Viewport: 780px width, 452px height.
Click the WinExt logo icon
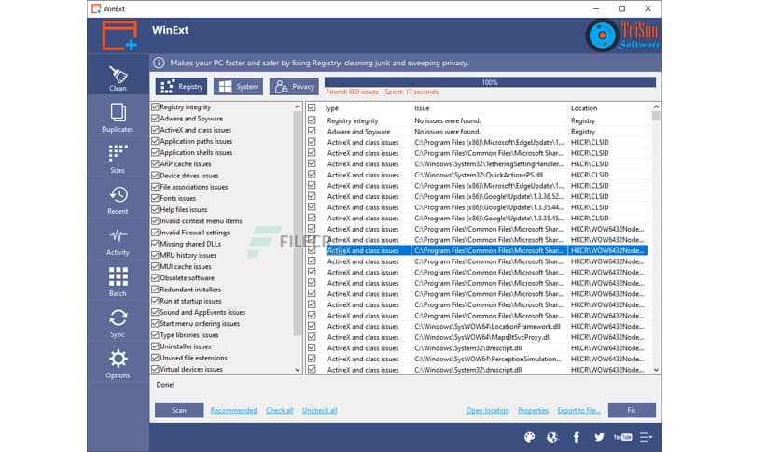(119, 35)
